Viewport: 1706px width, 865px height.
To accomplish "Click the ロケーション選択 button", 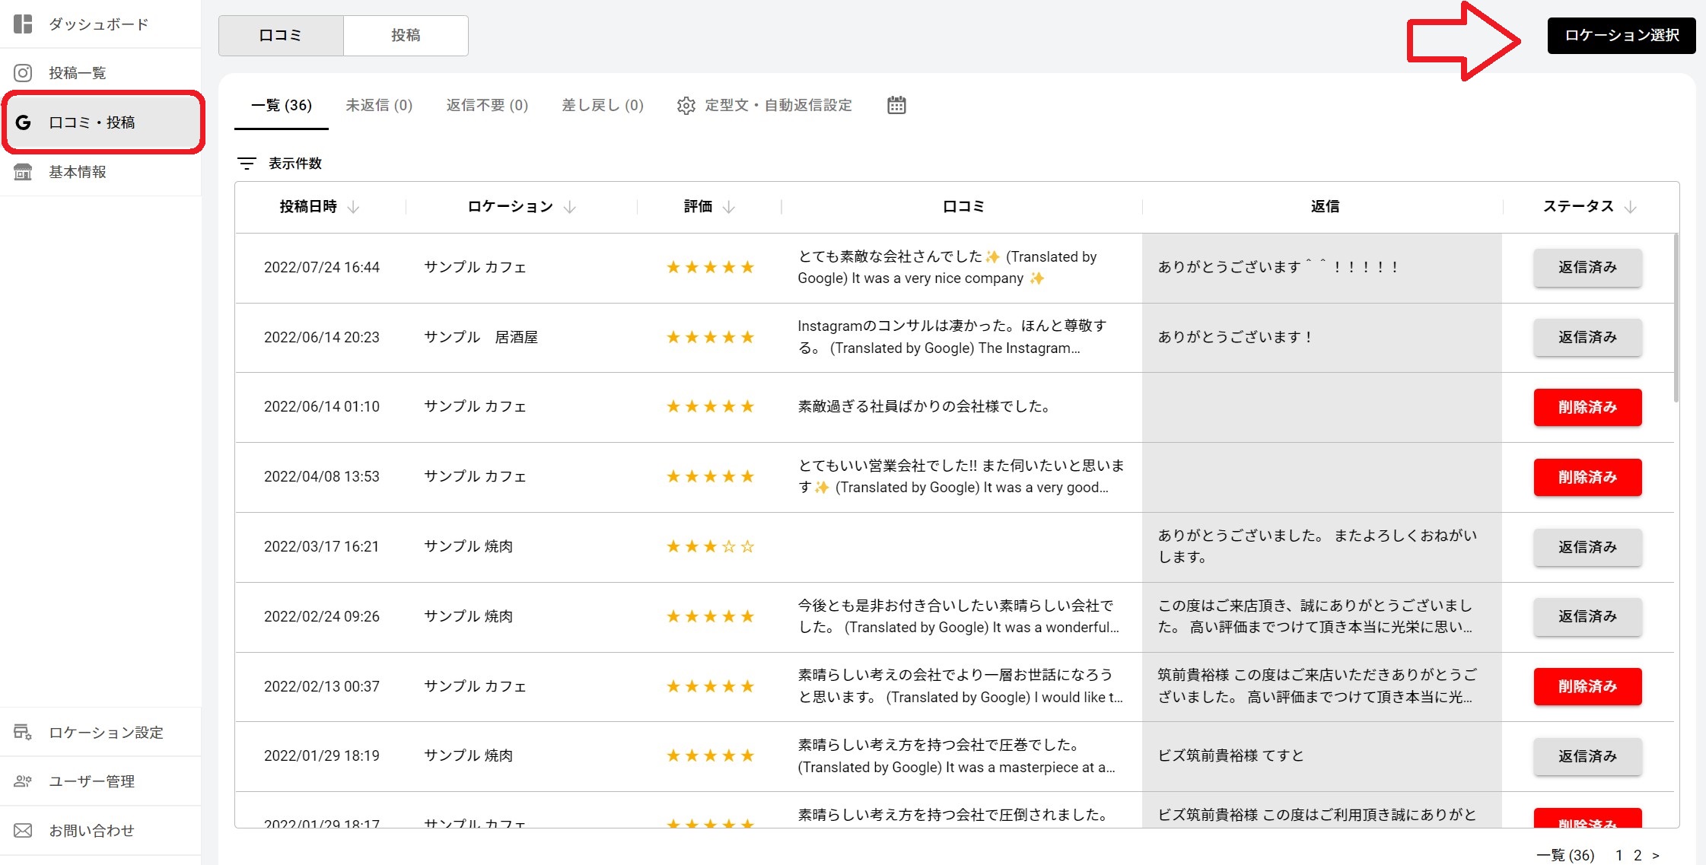I will [1621, 35].
